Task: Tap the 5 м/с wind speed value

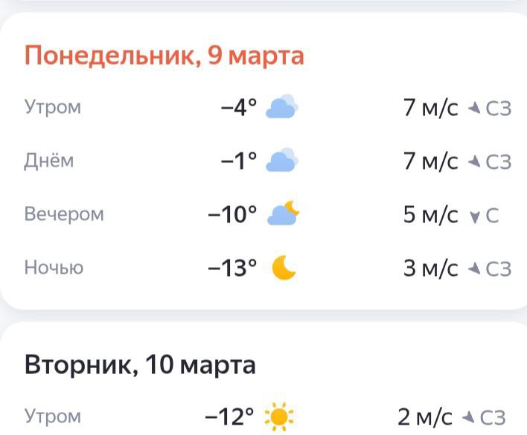Action: click(x=430, y=214)
